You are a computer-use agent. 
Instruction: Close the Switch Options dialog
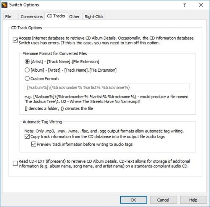(x=201, y=5)
